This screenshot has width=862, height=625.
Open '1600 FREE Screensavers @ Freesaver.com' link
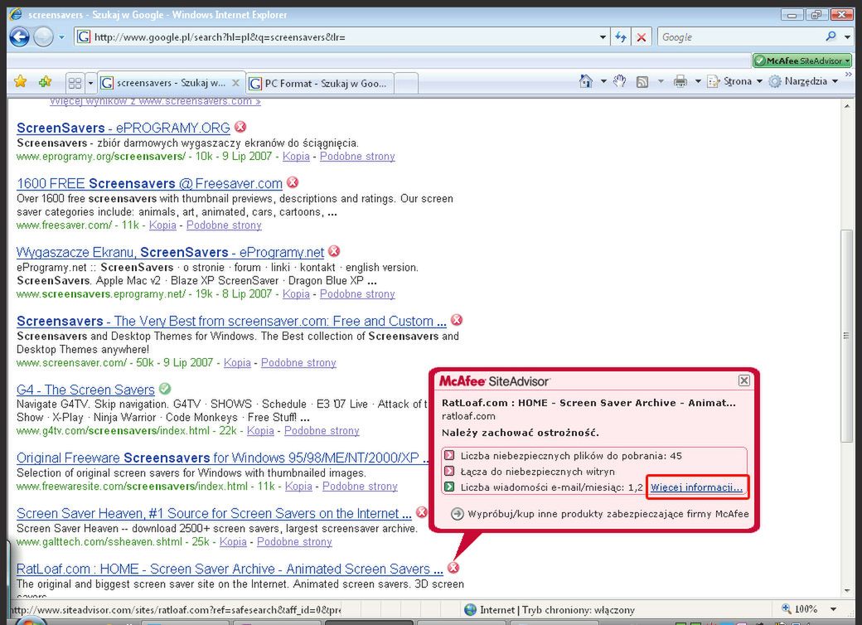149,183
